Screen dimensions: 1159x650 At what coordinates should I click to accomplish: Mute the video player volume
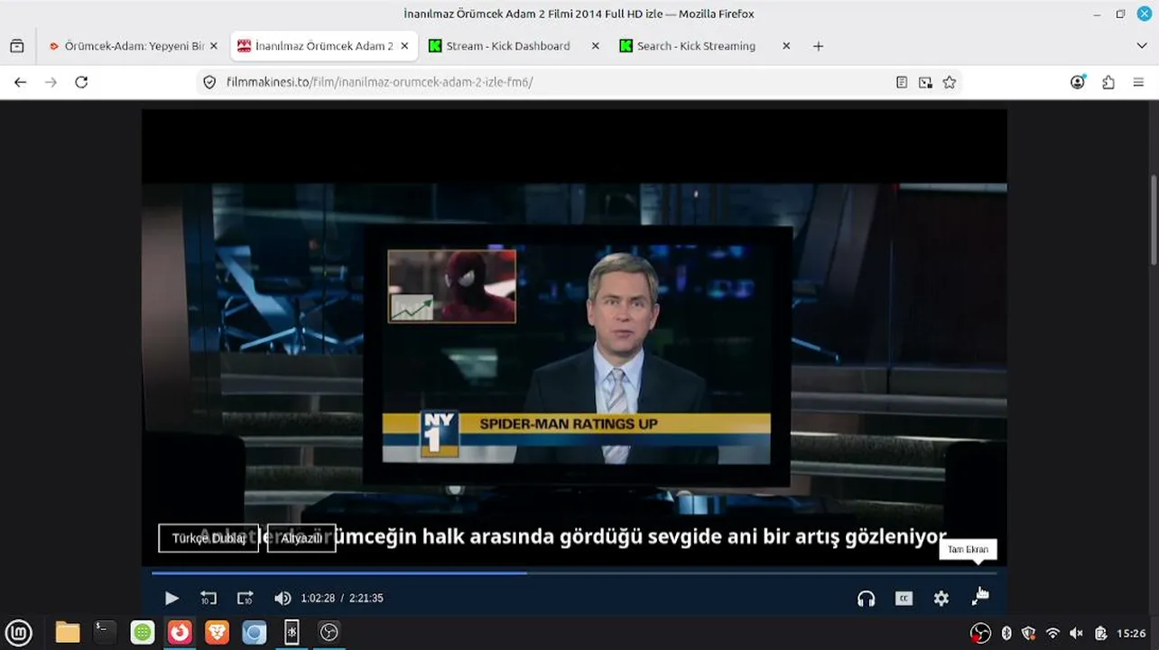[x=283, y=598]
